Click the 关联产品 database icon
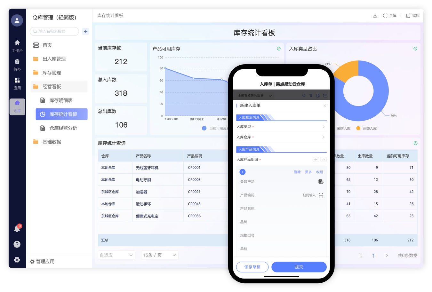Image resolution: width=432 pixels, height=292 pixels. (321, 182)
